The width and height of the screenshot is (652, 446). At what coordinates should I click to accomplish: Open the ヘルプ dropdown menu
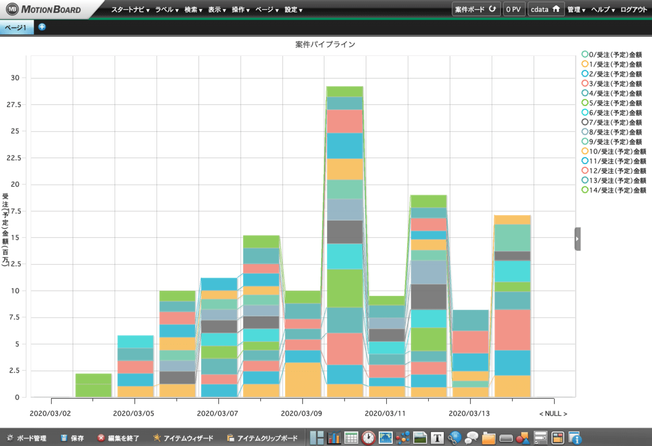604,10
